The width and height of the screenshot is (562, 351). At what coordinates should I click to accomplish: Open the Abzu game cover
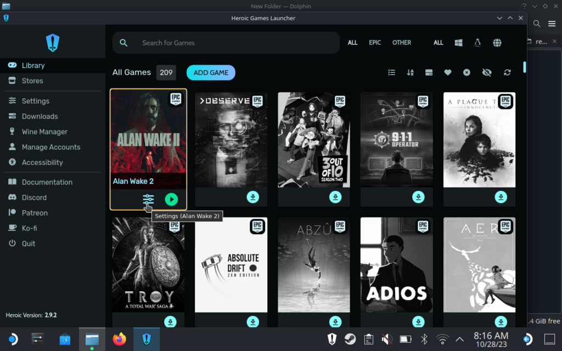click(x=313, y=265)
